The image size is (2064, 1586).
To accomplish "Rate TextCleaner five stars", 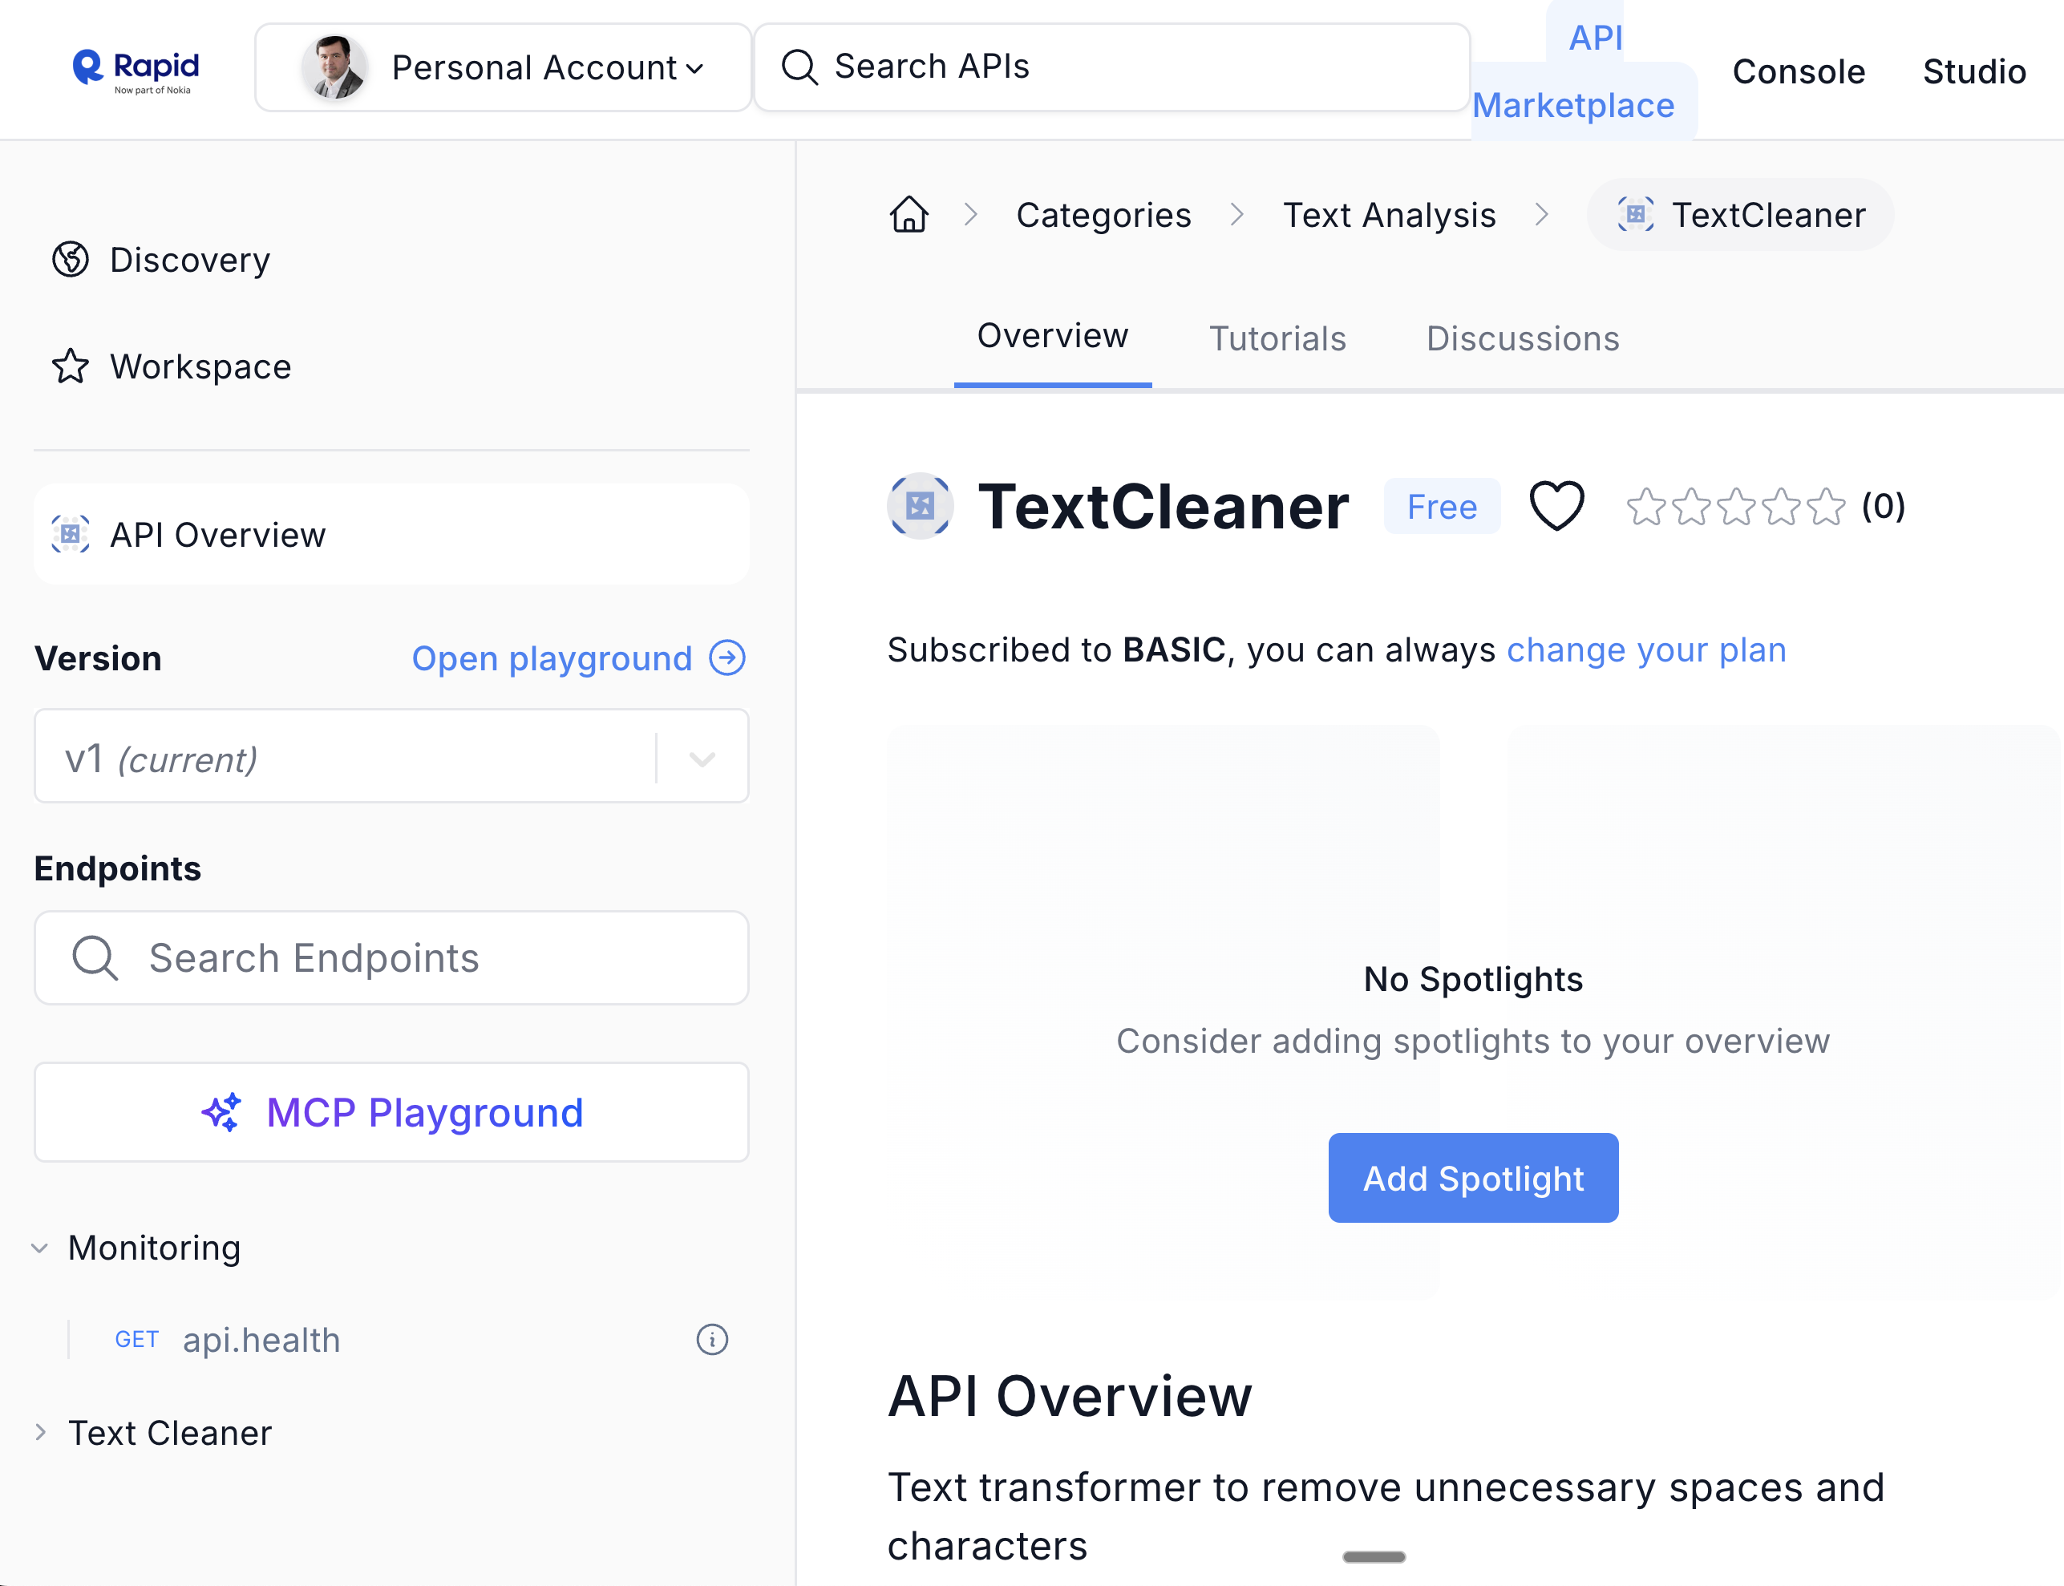I will [x=1826, y=507].
